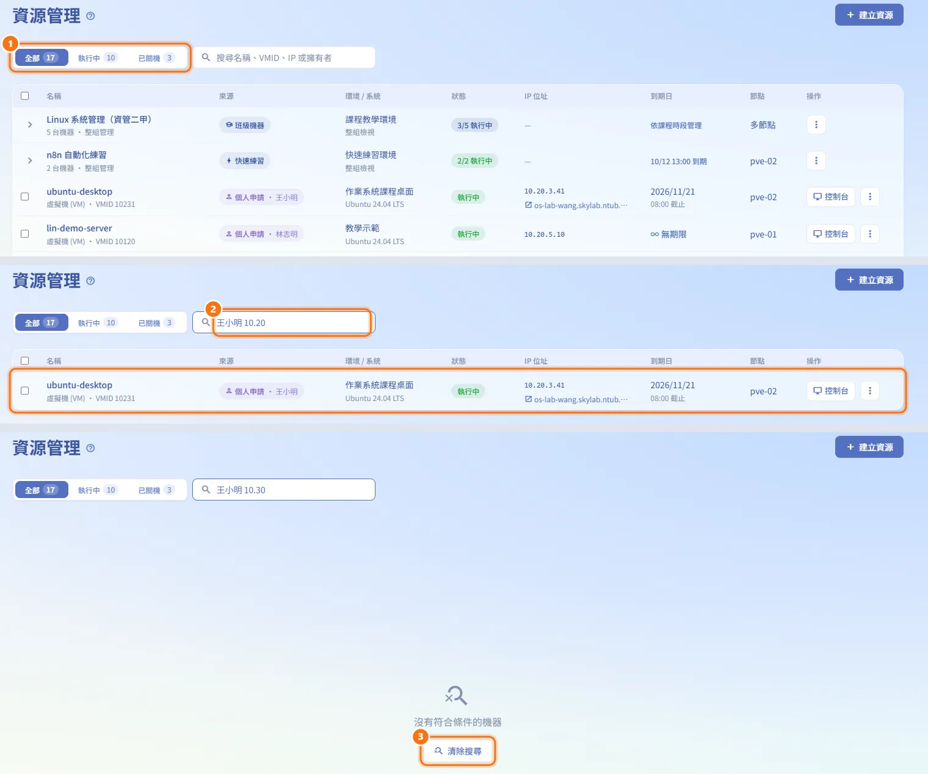Expand the n8n 自動化練習 group row
Viewport: 928px width, 774px height.
tap(30, 161)
